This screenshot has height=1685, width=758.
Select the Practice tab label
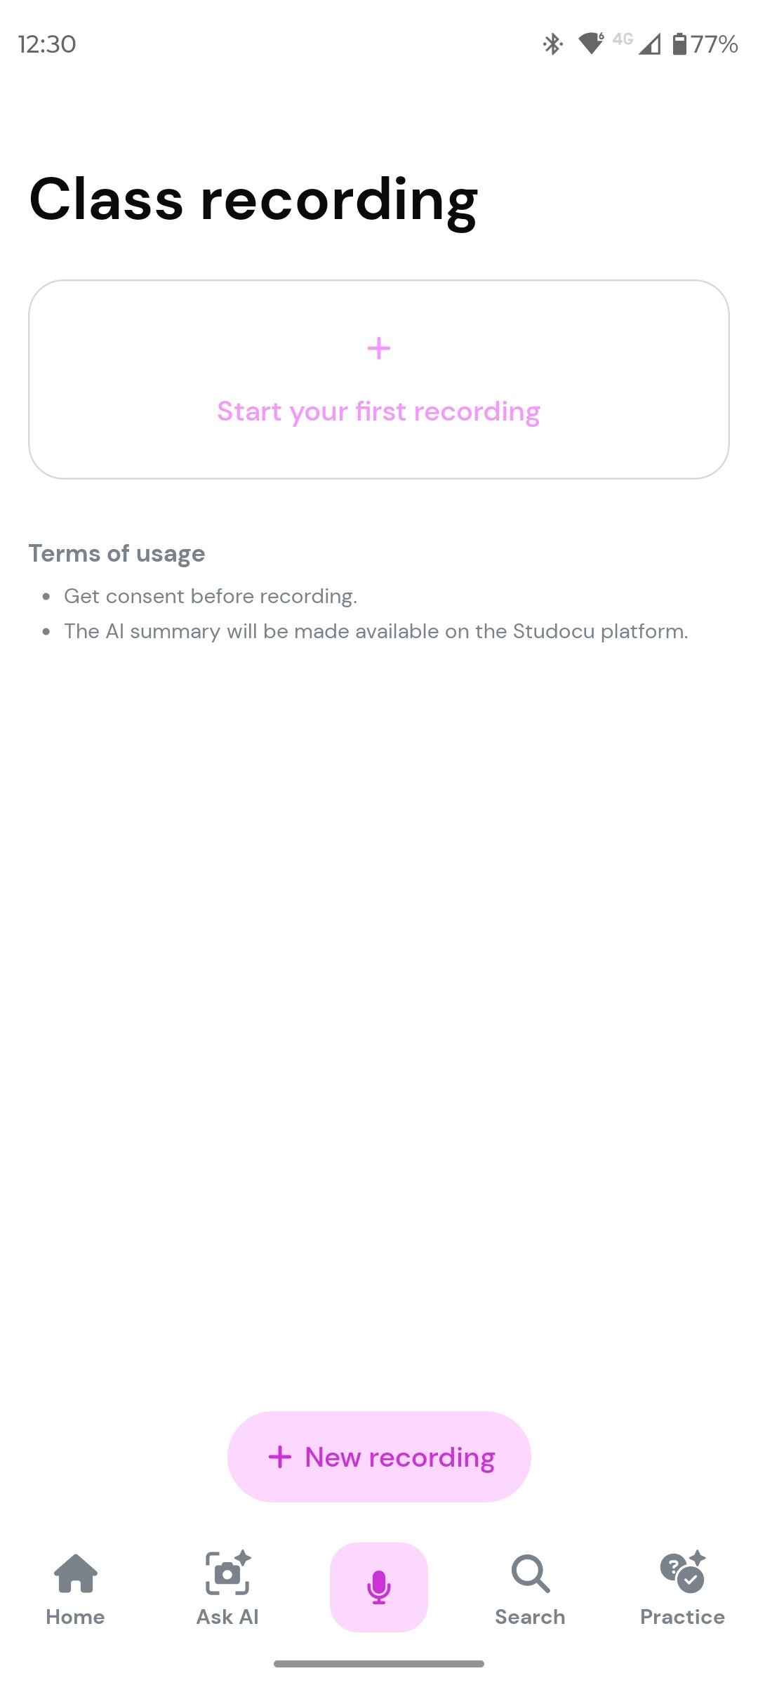pos(682,1617)
